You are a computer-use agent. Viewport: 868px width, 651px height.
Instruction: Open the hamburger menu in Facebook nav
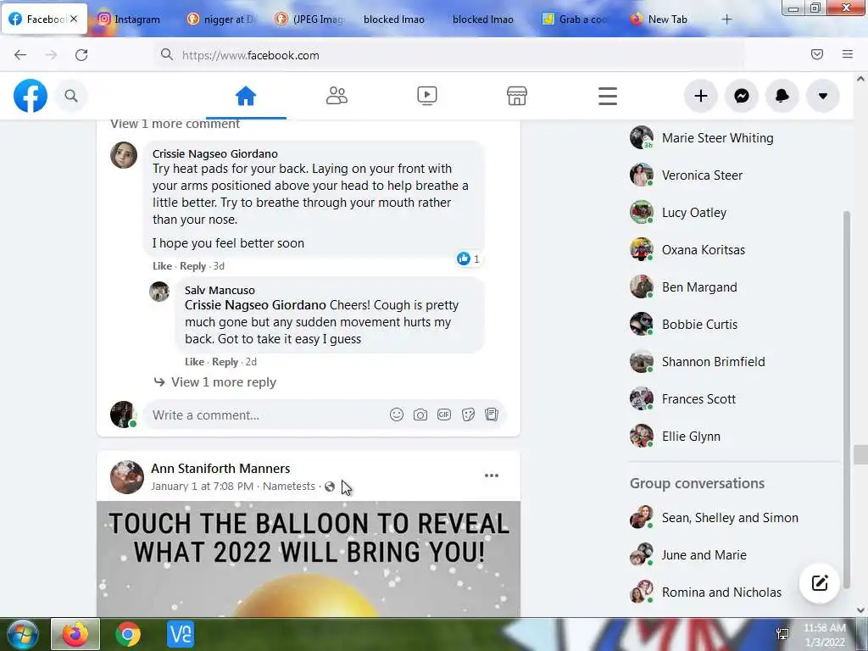(x=607, y=96)
